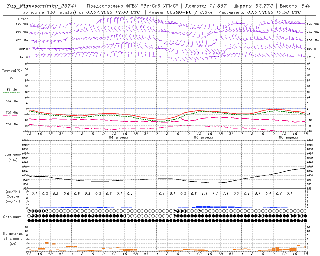Click the 1.4 precipitation peak value
Viewport: 320px width, 256px height.
(x=204, y=194)
